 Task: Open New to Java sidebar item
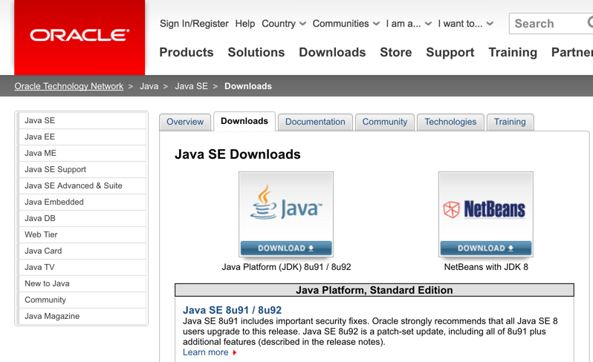click(82, 283)
